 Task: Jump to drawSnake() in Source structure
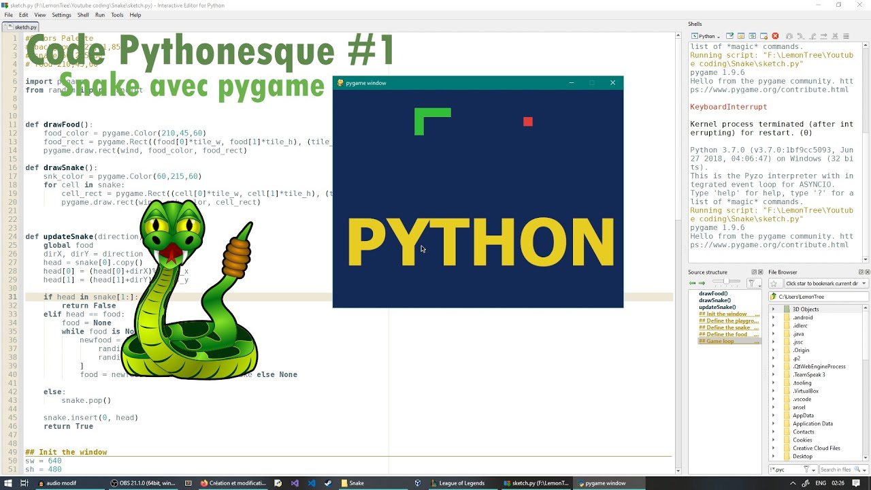714,300
